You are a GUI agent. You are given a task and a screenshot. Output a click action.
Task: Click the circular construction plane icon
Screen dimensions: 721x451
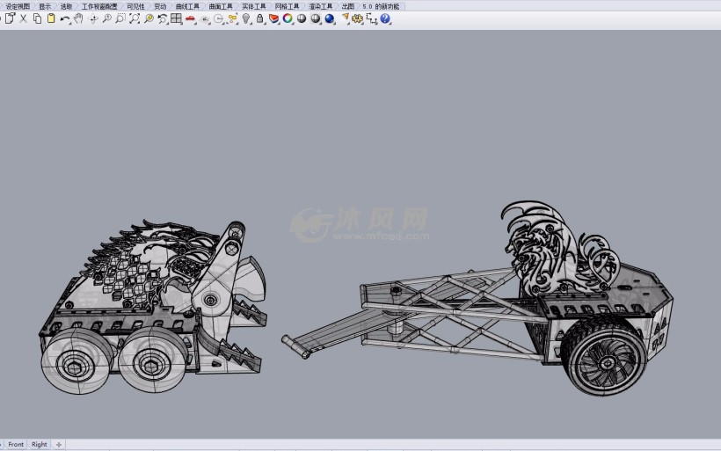point(219,19)
